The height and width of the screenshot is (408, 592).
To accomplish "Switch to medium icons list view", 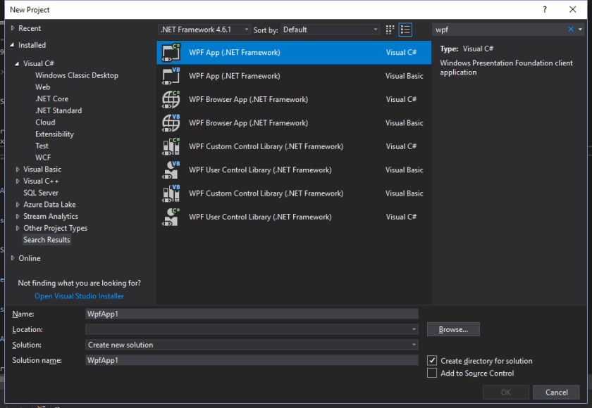I will (x=405, y=30).
